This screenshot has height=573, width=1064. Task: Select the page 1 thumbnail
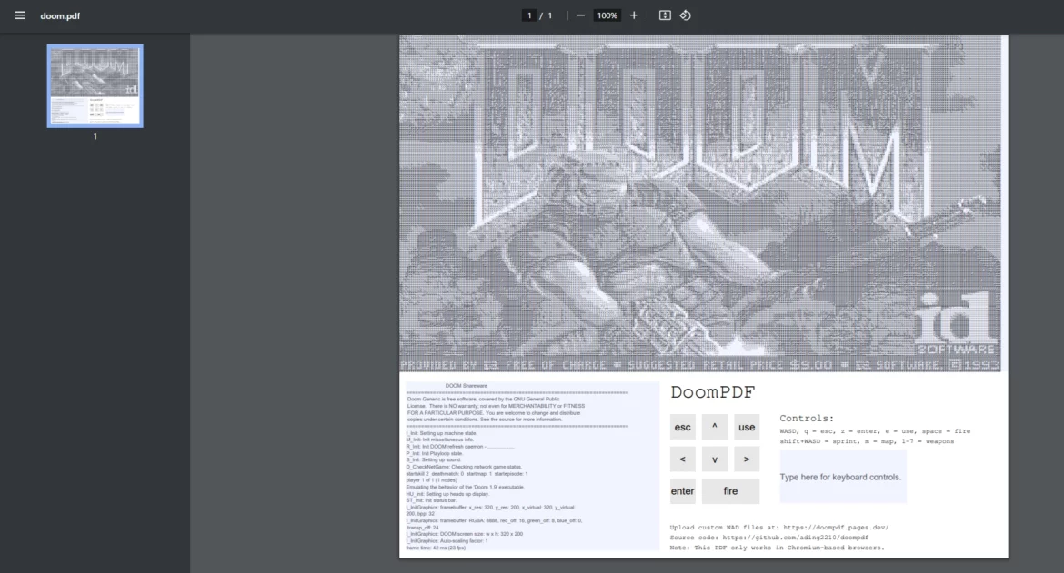coord(95,86)
